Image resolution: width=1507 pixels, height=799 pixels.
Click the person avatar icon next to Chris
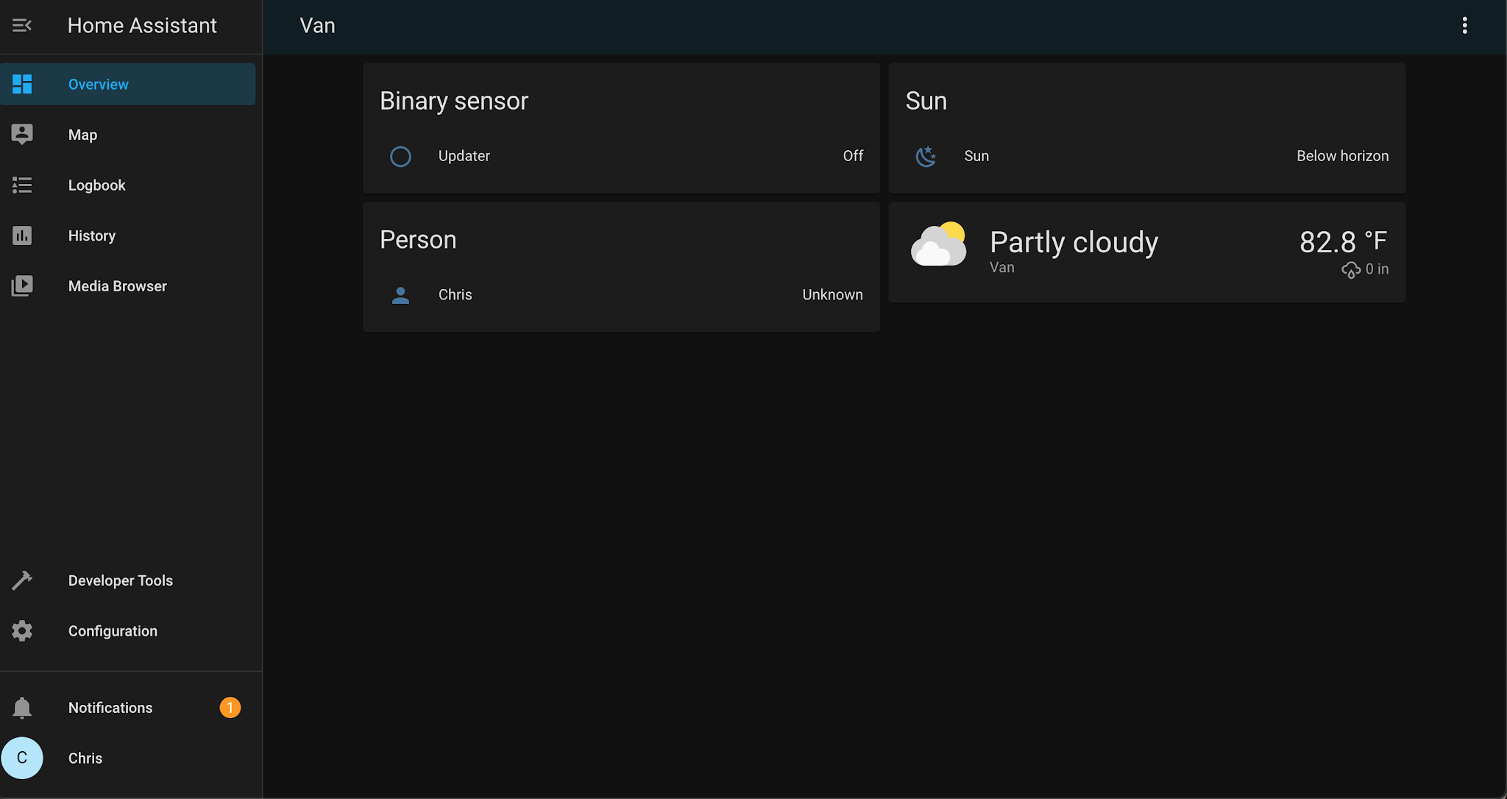[x=400, y=295]
